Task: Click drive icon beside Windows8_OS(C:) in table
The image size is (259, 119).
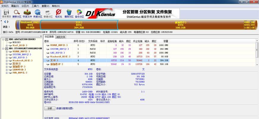Action: tap(48, 57)
